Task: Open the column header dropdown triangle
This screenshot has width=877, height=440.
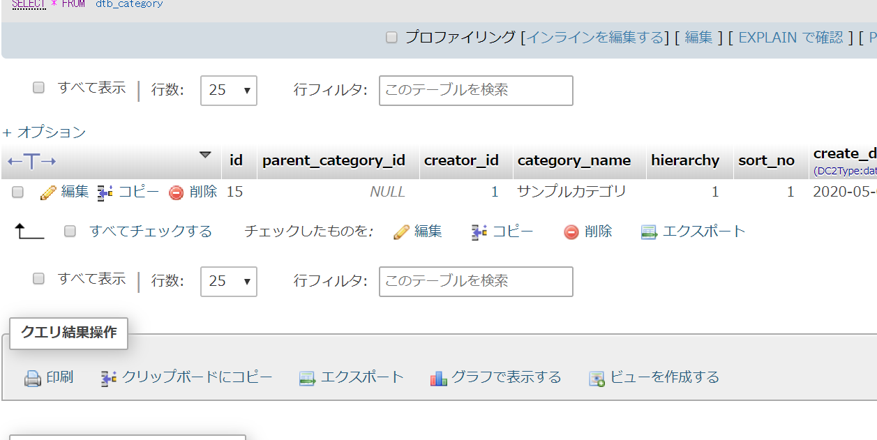Action: pyautogui.click(x=205, y=155)
